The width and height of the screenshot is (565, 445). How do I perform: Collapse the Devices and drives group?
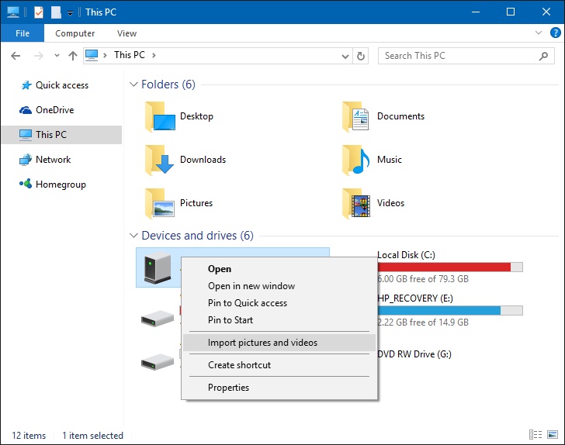133,236
